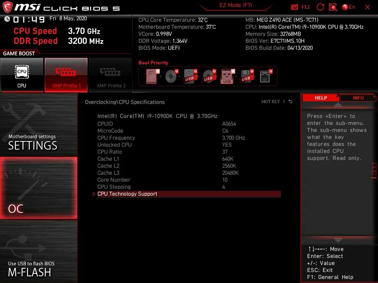378x283 pixels.
Task: Click the CPU Speed 3.70 GHz readout
Action: [x=57, y=31]
